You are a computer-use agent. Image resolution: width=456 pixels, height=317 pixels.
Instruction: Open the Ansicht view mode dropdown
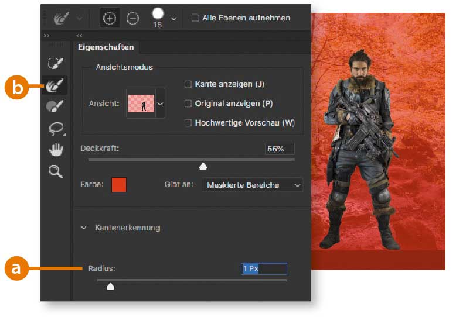pyautogui.click(x=160, y=104)
